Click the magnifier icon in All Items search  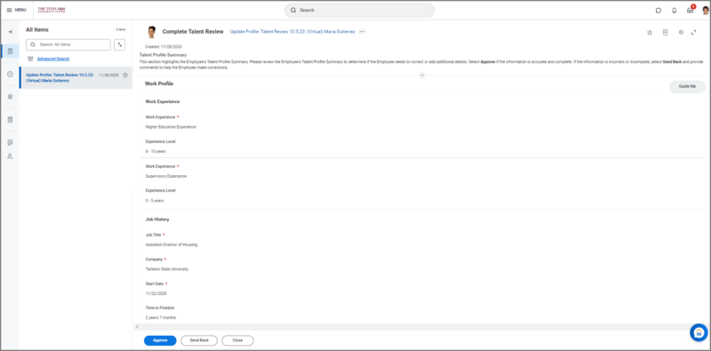point(33,44)
